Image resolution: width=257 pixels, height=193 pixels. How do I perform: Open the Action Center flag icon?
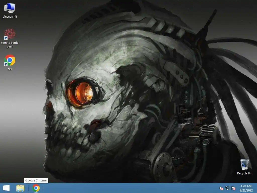(x=233, y=188)
